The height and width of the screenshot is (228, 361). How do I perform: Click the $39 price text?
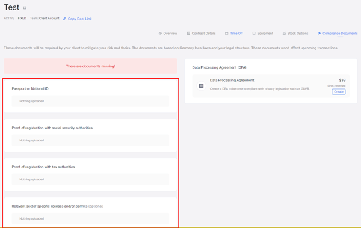coord(342,80)
